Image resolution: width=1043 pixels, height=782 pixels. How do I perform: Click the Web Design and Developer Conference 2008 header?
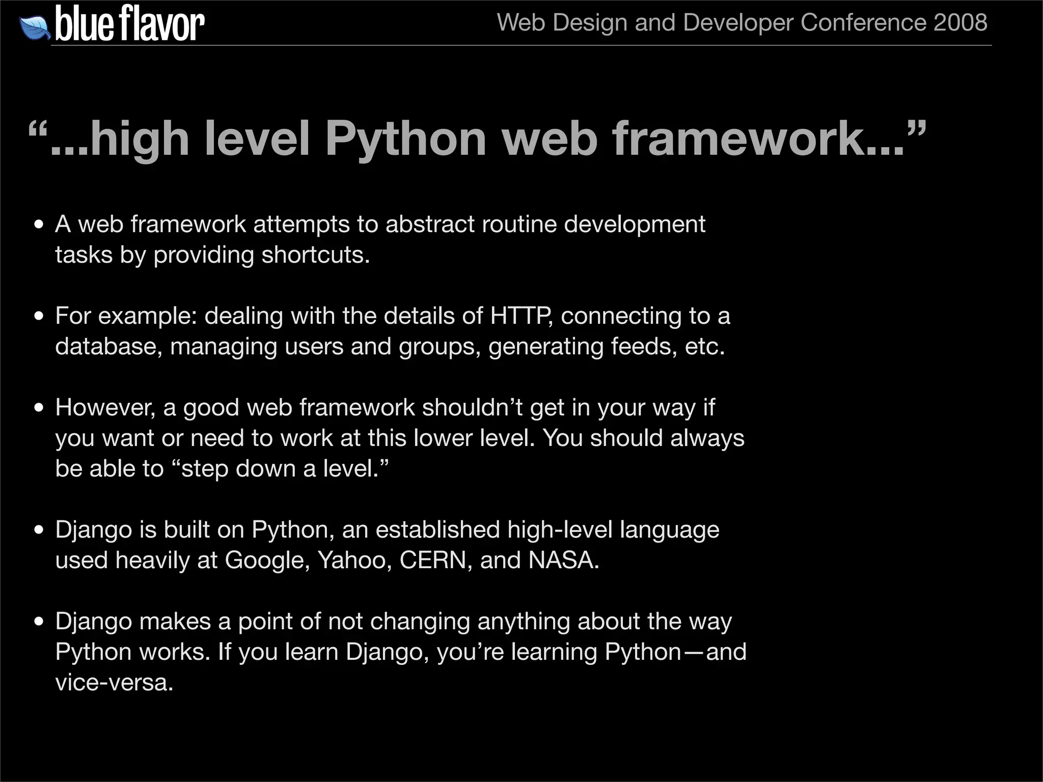[742, 22]
